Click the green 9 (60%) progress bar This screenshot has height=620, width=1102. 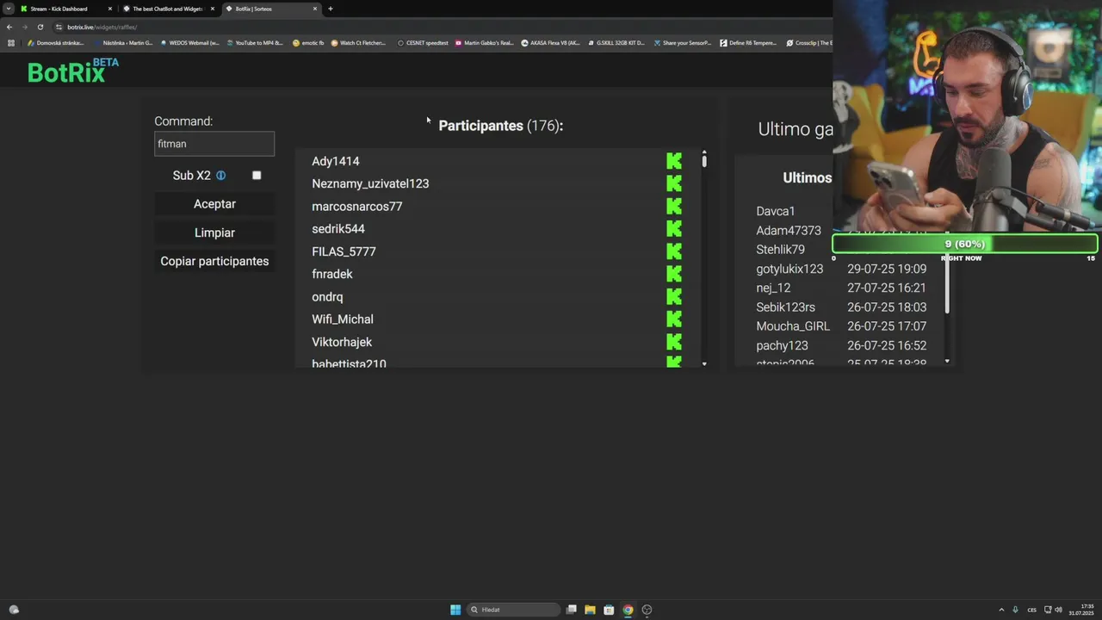coord(964,244)
